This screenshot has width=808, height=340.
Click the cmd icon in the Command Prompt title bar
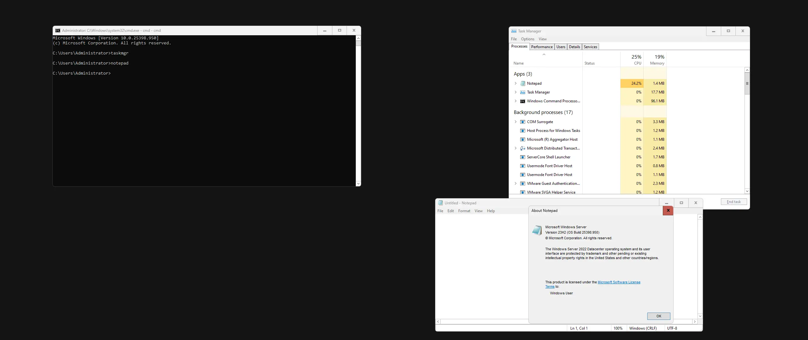pyautogui.click(x=58, y=31)
